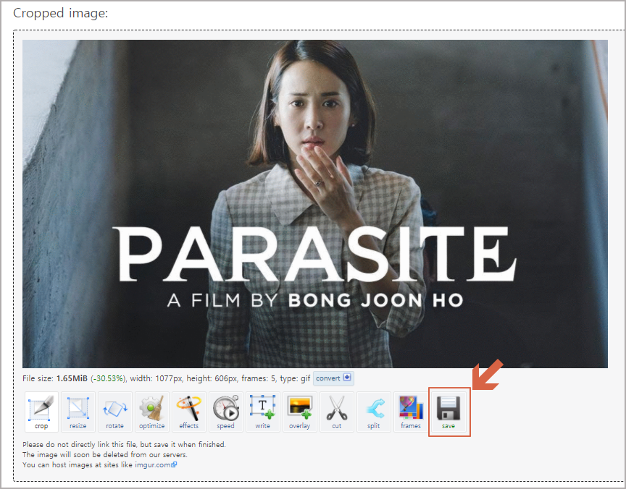Viewport: 626px width, 489px height.
Task: Open the resize tool
Action: pos(78,412)
